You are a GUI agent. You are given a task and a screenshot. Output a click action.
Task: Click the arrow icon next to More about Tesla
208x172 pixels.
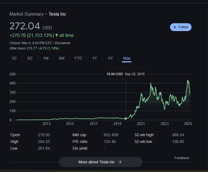tap(120, 162)
